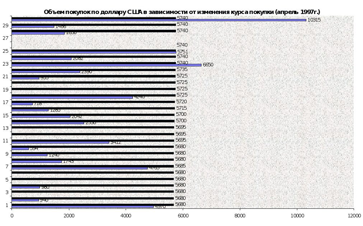Select the blue bar labeled 4240

72,97
